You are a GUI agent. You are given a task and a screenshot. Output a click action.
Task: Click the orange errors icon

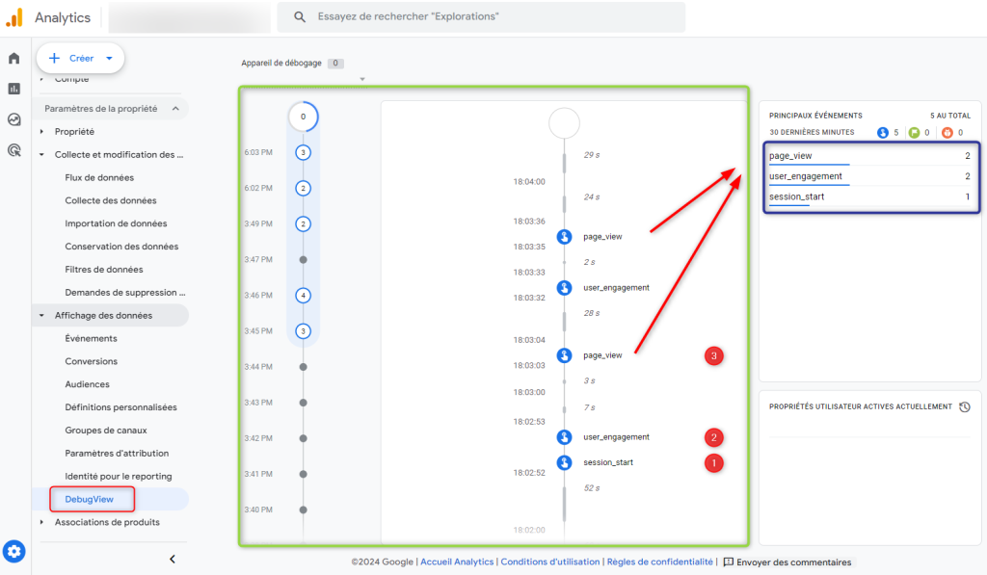[x=947, y=132]
